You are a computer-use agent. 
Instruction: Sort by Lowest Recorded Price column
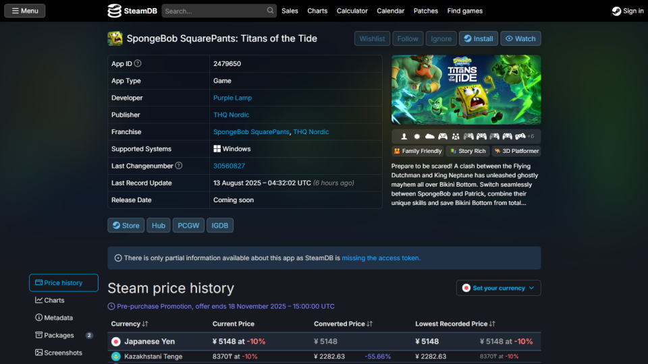[455, 324]
